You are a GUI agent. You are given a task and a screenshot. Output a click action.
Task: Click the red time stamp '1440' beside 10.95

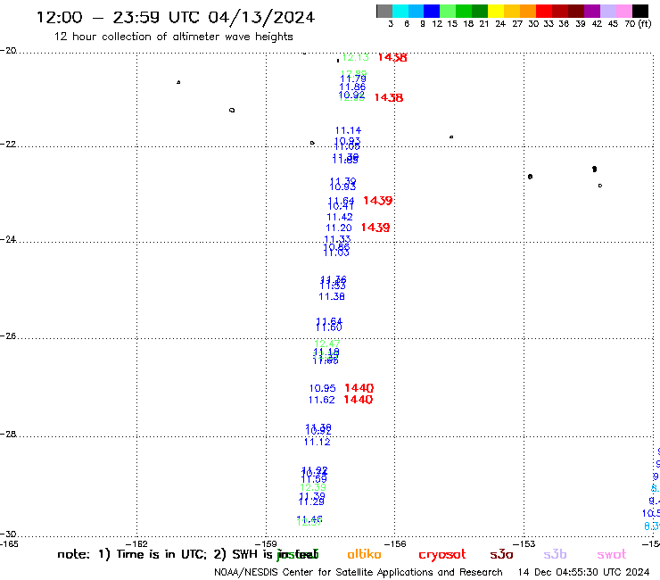point(359,388)
